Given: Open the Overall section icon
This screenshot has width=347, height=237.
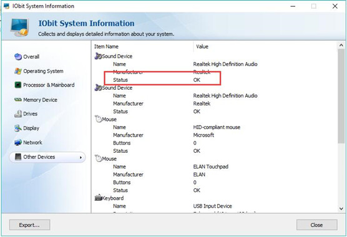Looking at the screenshot, I should (18, 57).
